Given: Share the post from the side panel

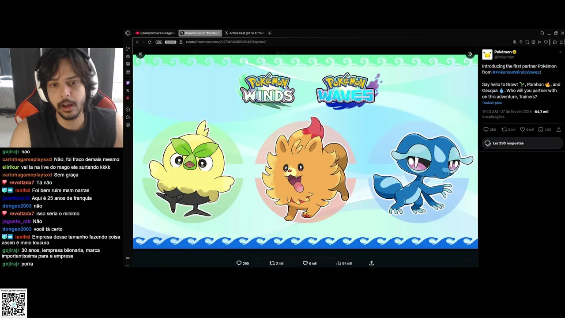Looking at the screenshot, I should (559, 129).
